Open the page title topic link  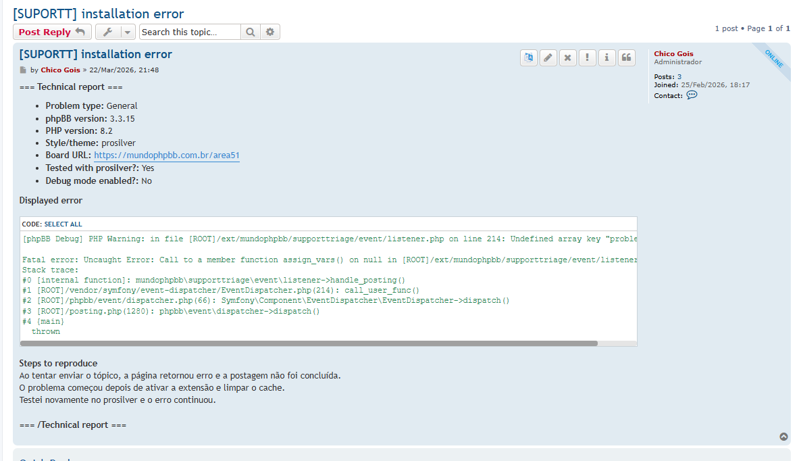click(99, 14)
